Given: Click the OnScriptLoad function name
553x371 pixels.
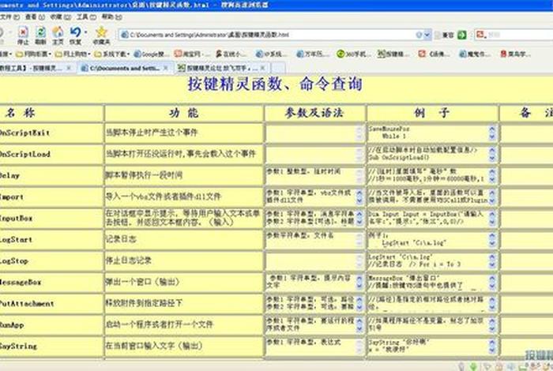Looking at the screenshot, I should pyautogui.click(x=25, y=154).
